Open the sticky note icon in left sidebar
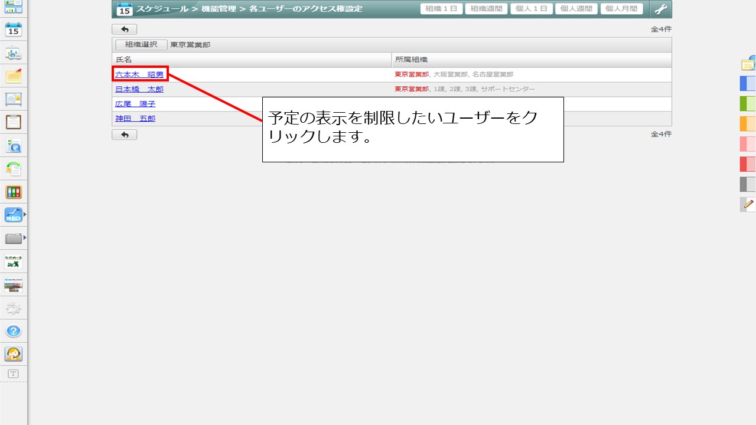This screenshot has height=425, width=756. pyautogui.click(x=13, y=76)
